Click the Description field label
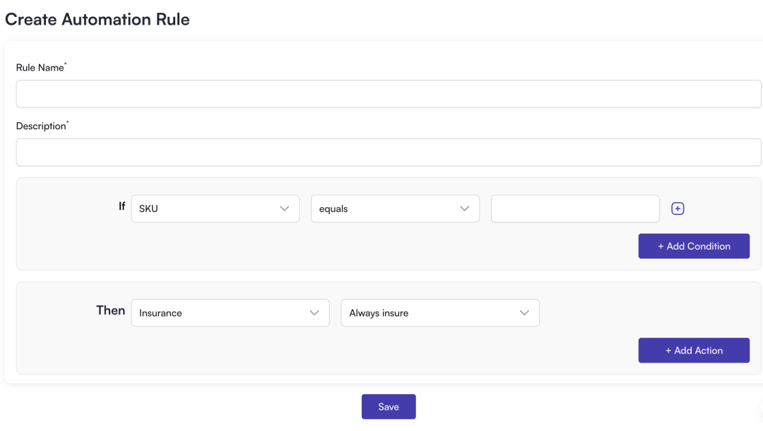The width and height of the screenshot is (763, 431). (x=41, y=126)
